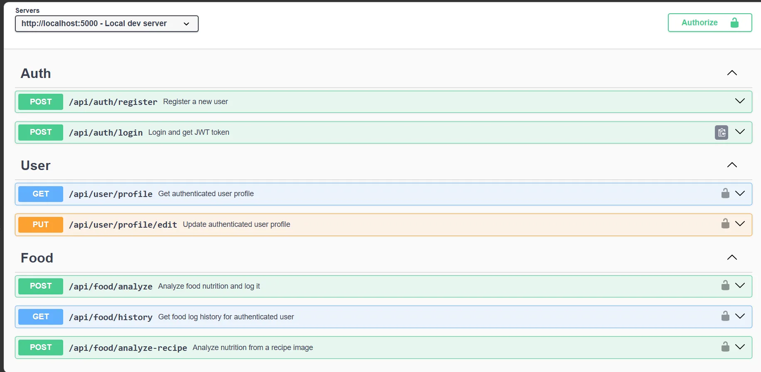Click the /api/user/profile path text

pyautogui.click(x=111, y=194)
